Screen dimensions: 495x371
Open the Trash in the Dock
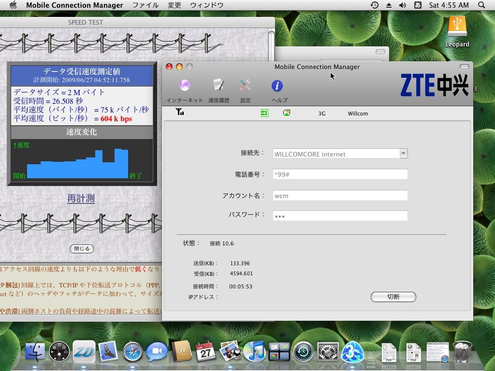pos(463,352)
